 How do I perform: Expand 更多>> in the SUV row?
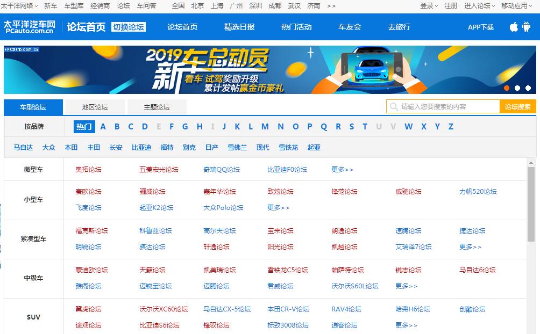coord(407,325)
